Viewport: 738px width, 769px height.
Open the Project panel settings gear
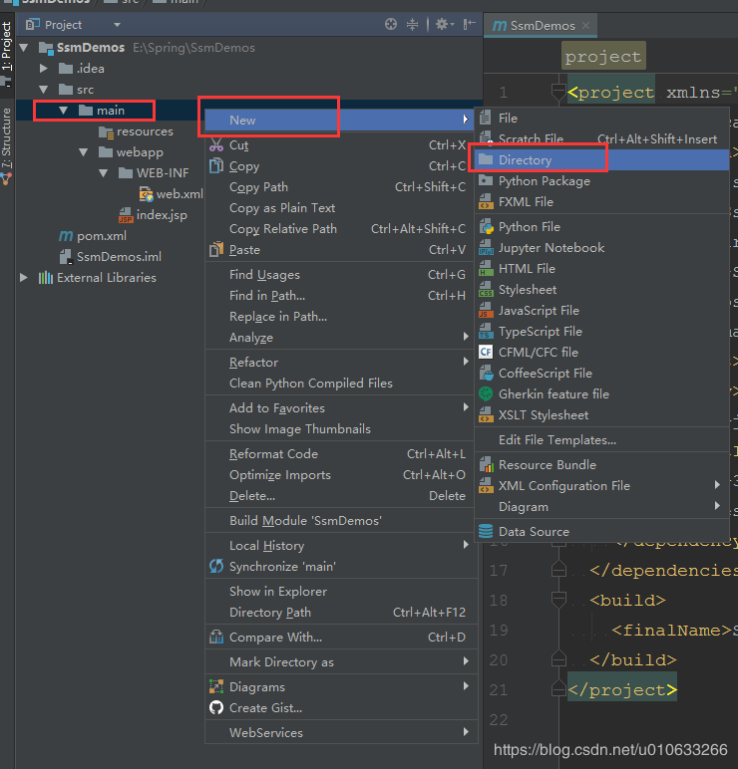pos(444,24)
